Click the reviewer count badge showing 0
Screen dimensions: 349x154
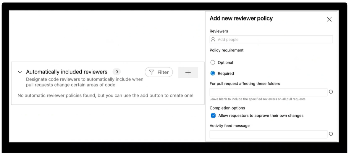tap(117, 72)
